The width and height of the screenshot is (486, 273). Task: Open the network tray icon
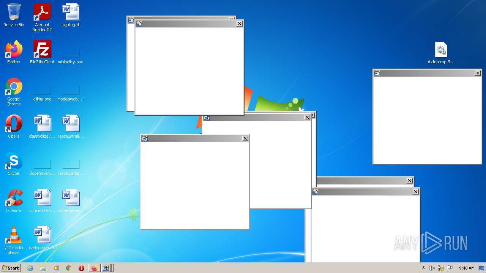pyautogui.click(x=441, y=268)
